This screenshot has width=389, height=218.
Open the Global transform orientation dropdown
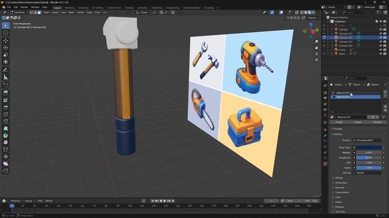tap(143, 12)
